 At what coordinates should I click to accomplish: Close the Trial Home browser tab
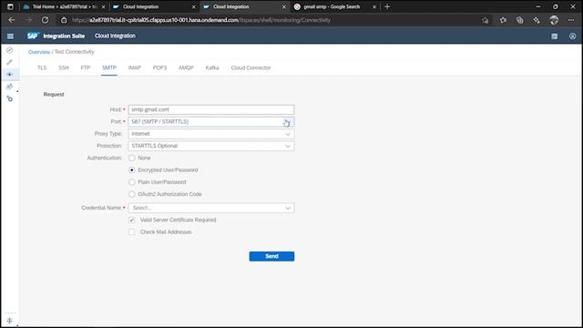(103, 6)
